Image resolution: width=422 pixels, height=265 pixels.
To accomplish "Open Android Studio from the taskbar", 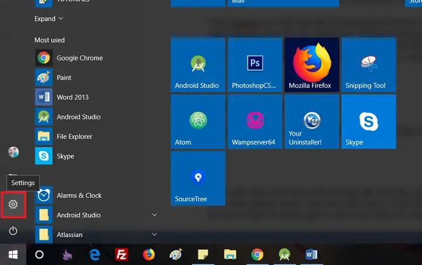I will (284, 254).
